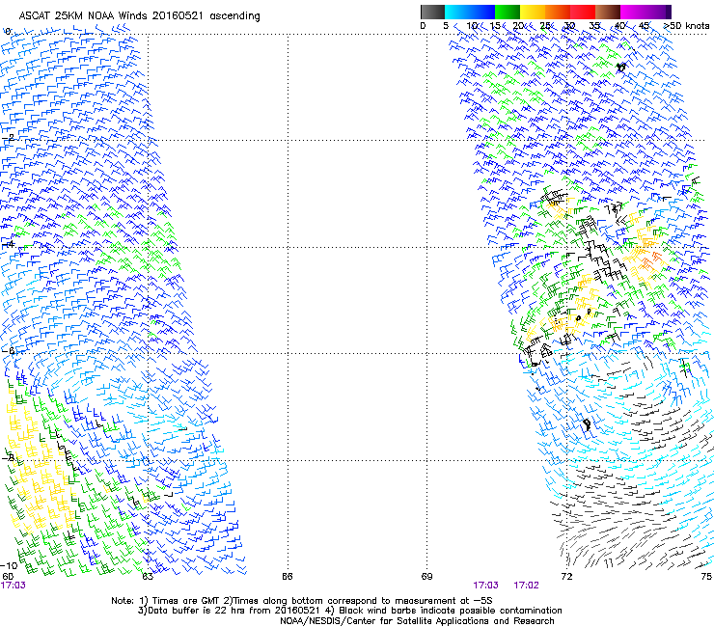Select the blue 10-15 knots legend swatch
The width and height of the screenshot is (714, 627).
(x=482, y=12)
